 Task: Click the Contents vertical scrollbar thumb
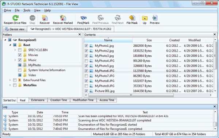pos(215,55)
